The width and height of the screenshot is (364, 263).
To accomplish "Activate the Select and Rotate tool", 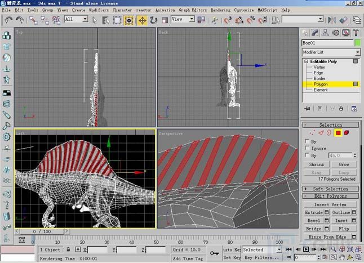I will [x=153, y=20].
